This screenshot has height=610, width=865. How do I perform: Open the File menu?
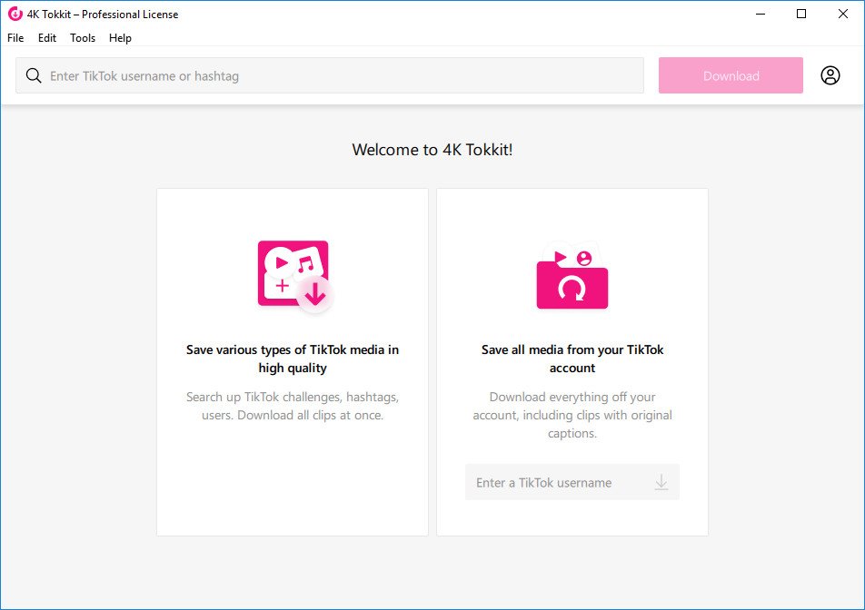(x=15, y=38)
